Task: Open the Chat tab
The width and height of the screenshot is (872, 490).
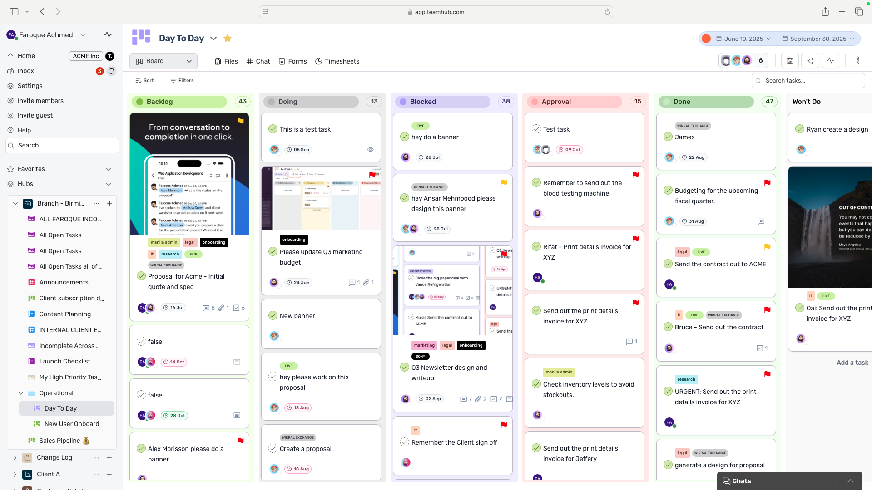Action: (x=258, y=61)
